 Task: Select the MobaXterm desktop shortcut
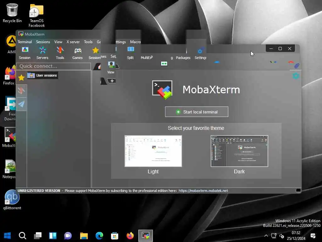[x=9, y=137]
